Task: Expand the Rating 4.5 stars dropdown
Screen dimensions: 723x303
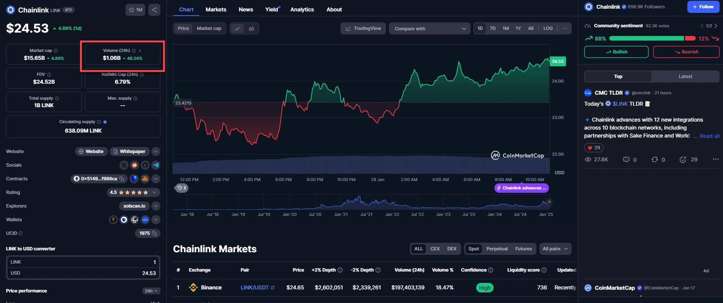Action: (154, 192)
